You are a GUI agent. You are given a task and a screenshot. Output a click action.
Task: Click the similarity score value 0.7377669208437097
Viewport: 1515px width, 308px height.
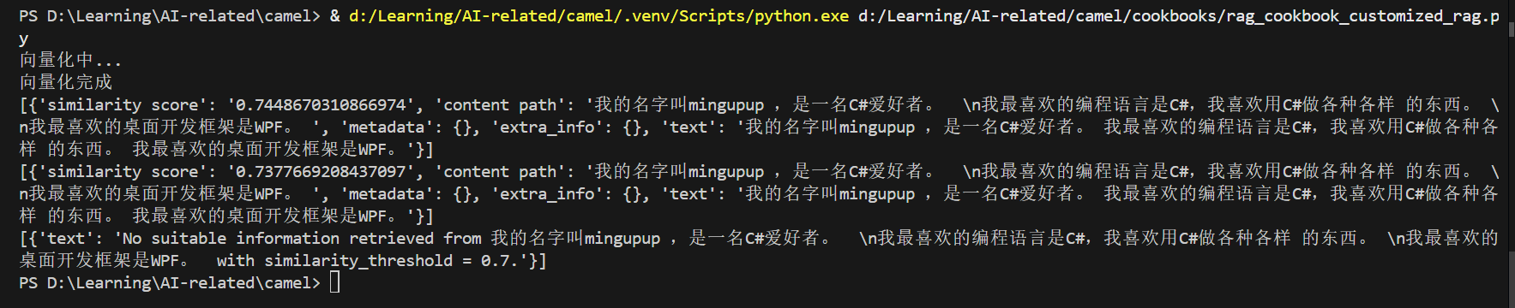[x=321, y=171]
